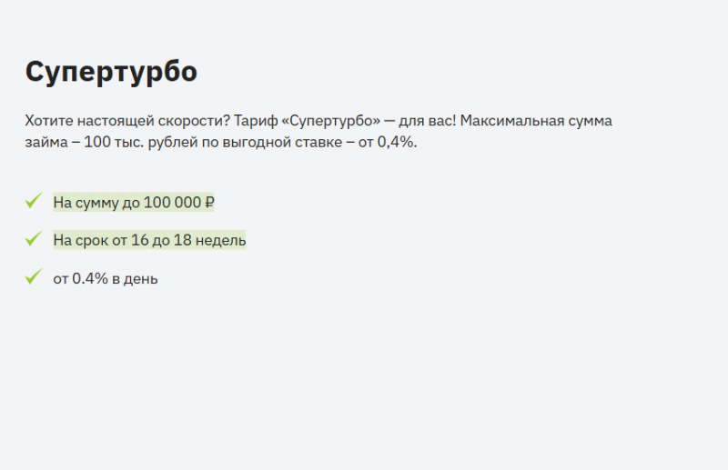
Task: Click the number "100 000" in the first list item
Action: pos(171,203)
